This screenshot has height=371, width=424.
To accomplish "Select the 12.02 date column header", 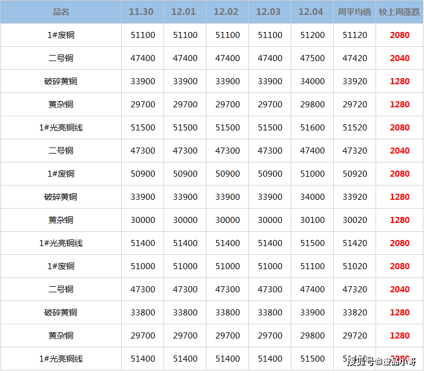I will click(227, 12).
